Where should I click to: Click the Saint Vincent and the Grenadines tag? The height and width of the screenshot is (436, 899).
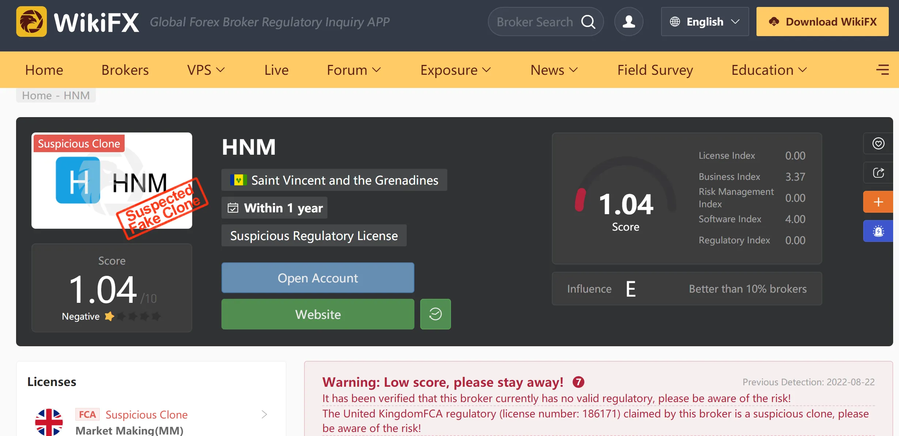334,180
